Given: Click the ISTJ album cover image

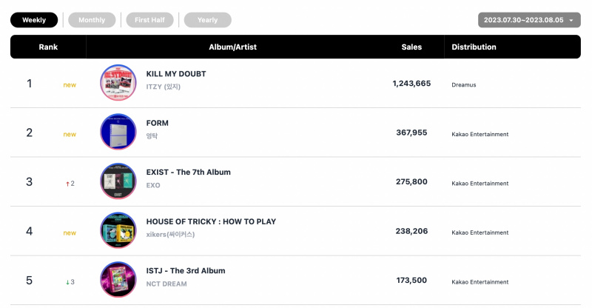Looking at the screenshot, I should coord(118,280).
